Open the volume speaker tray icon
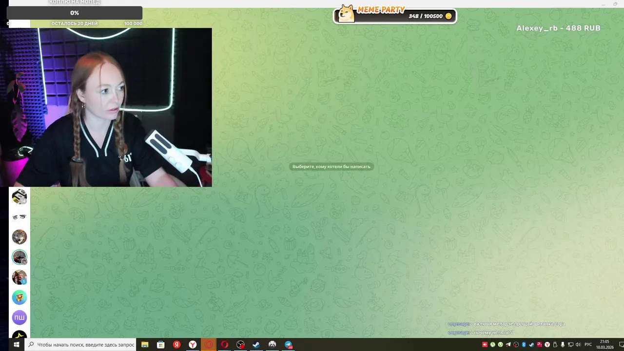 click(578, 345)
